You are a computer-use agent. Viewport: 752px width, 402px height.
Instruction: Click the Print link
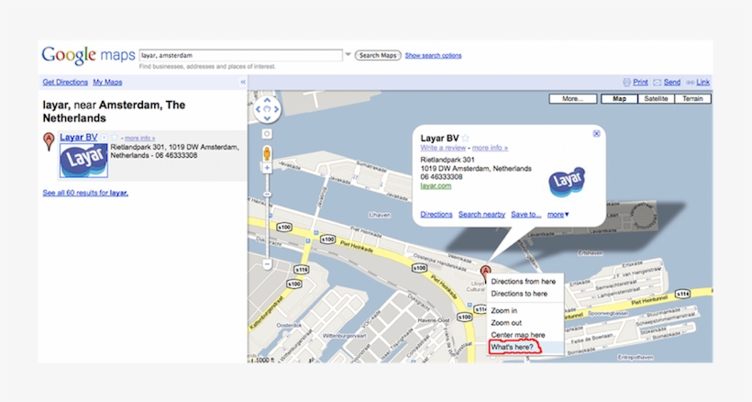[640, 82]
